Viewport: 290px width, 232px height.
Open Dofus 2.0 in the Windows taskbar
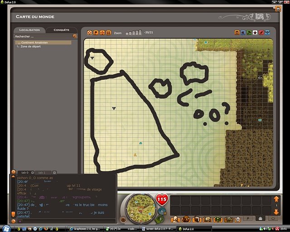click(x=192, y=229)
